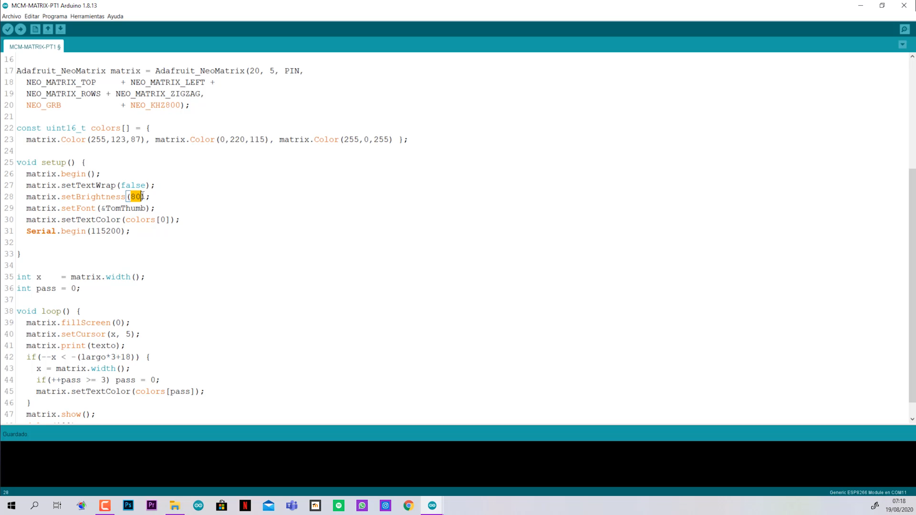Screen dimensions: 916x515
Task: Click active Arduino icon beside Chrome
Action: [x=432, y=505]
